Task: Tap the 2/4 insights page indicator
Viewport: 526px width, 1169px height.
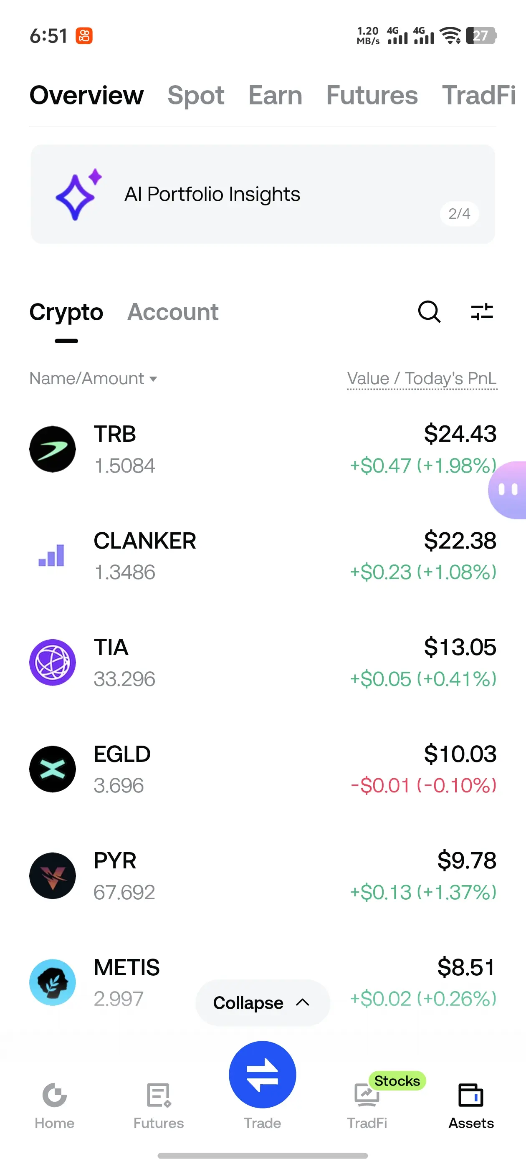Action: (459, 213)
